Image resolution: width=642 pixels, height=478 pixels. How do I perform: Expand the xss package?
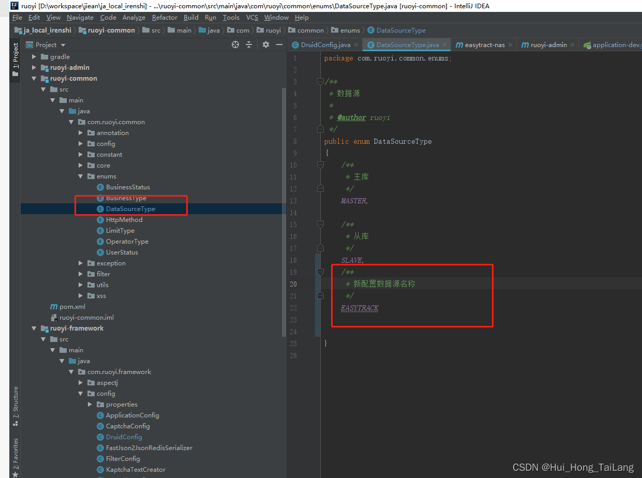tap(81, 296)
